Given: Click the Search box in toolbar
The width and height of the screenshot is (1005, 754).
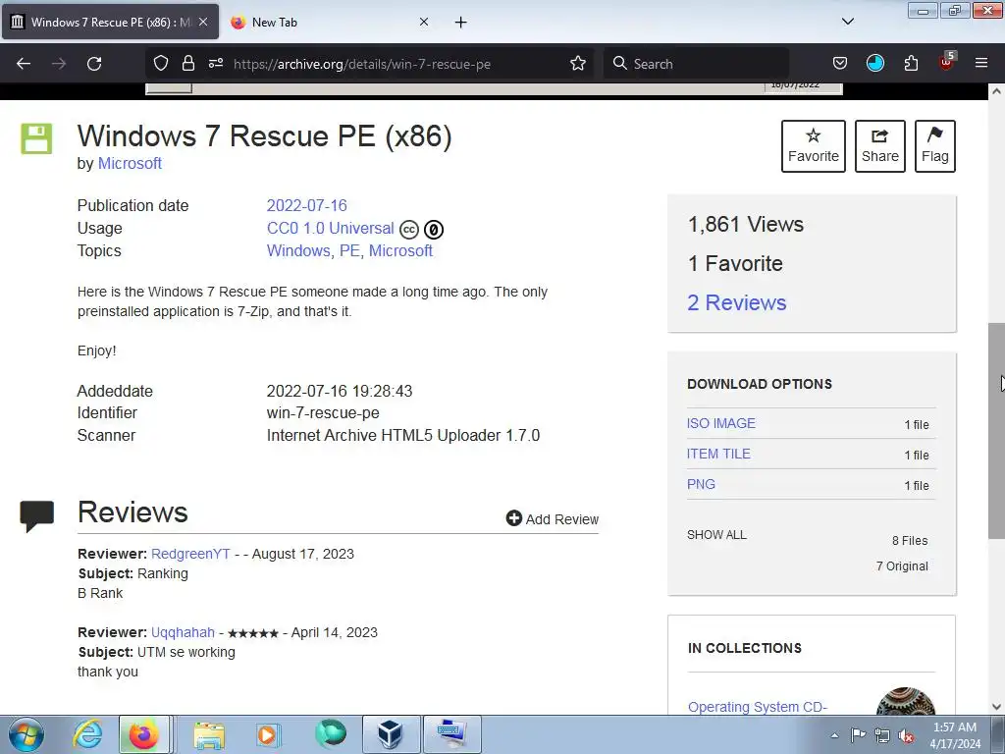Looking at the screenshot, I should (x=696, y=64).
